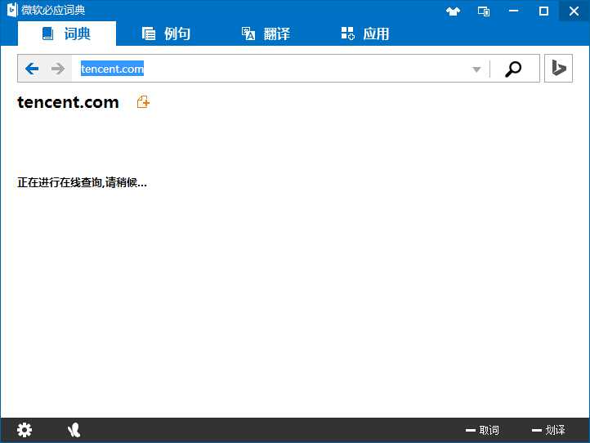The image size is (590, 443).
Task: Close the dictionary window
Action: pos(574,11)
